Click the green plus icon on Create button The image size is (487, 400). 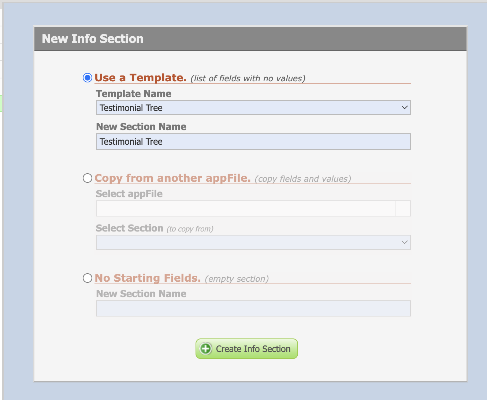point(206,349)
